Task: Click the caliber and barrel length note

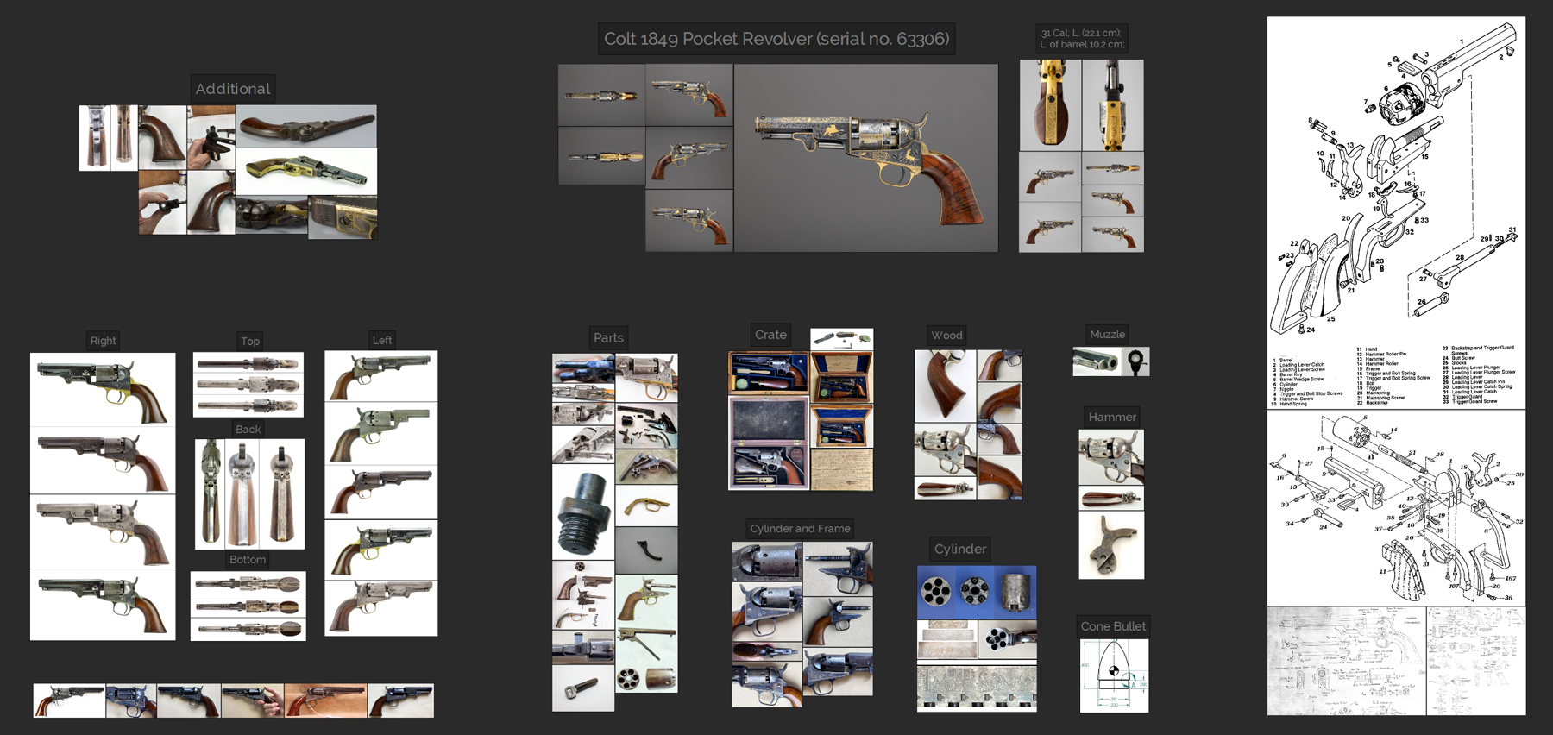Action: click(x=1082, y=39)
